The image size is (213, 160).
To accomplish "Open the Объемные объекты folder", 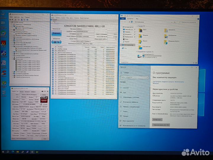I will [x=166, y=42].
